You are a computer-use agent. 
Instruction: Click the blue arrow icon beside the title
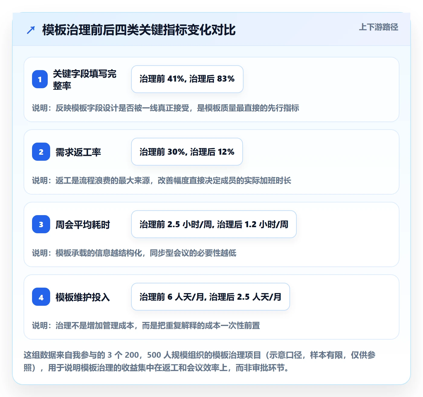(x=31, y=30)
